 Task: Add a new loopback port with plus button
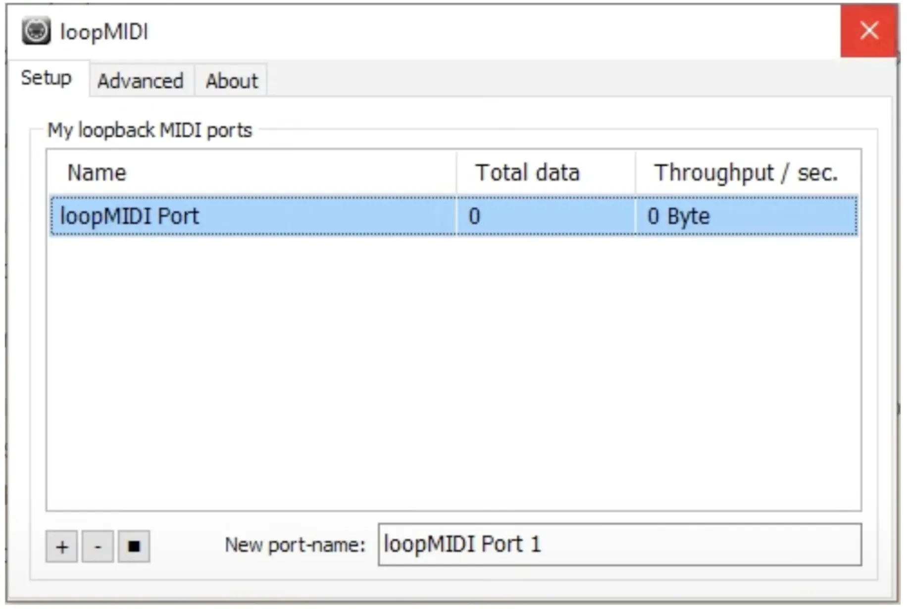61,547
